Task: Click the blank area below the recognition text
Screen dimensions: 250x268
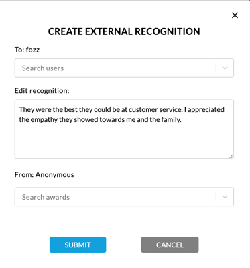Action: coord(124,141)
